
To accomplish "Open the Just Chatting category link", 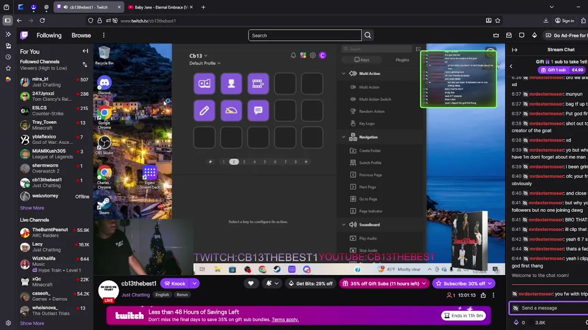I will click(136, 295).
